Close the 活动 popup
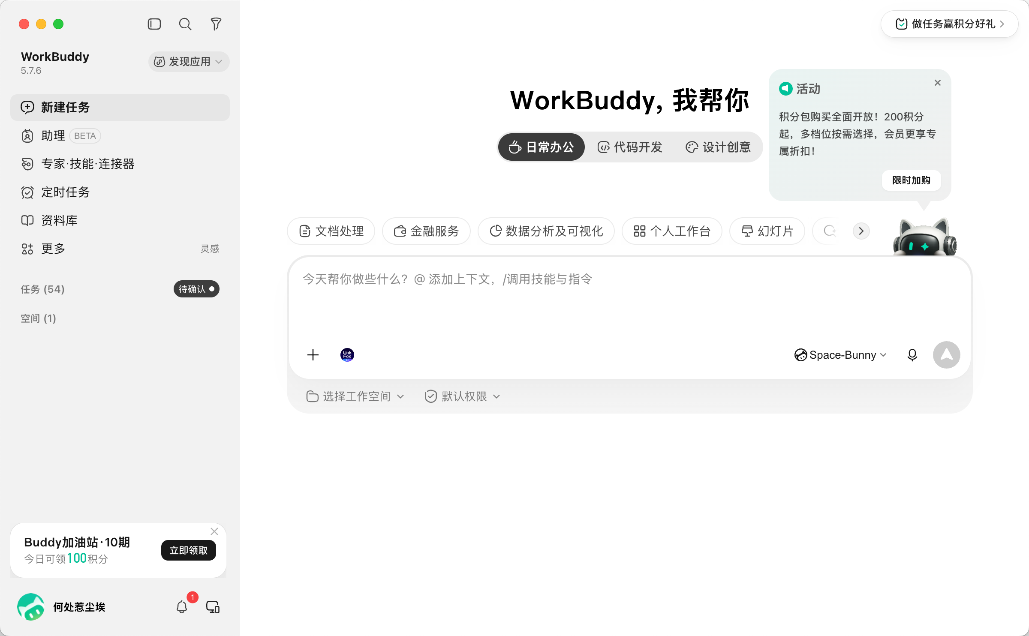Screen dimensions: 1029x636 tap(938, 83)
